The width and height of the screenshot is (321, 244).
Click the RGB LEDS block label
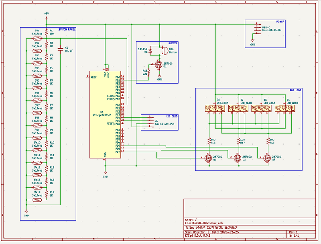[295, 90]
